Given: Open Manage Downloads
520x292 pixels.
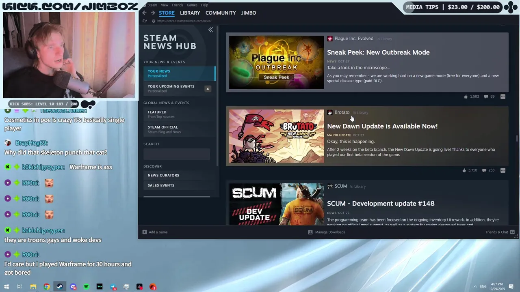Looking at the screenshot, I should [x=327, y=232].
